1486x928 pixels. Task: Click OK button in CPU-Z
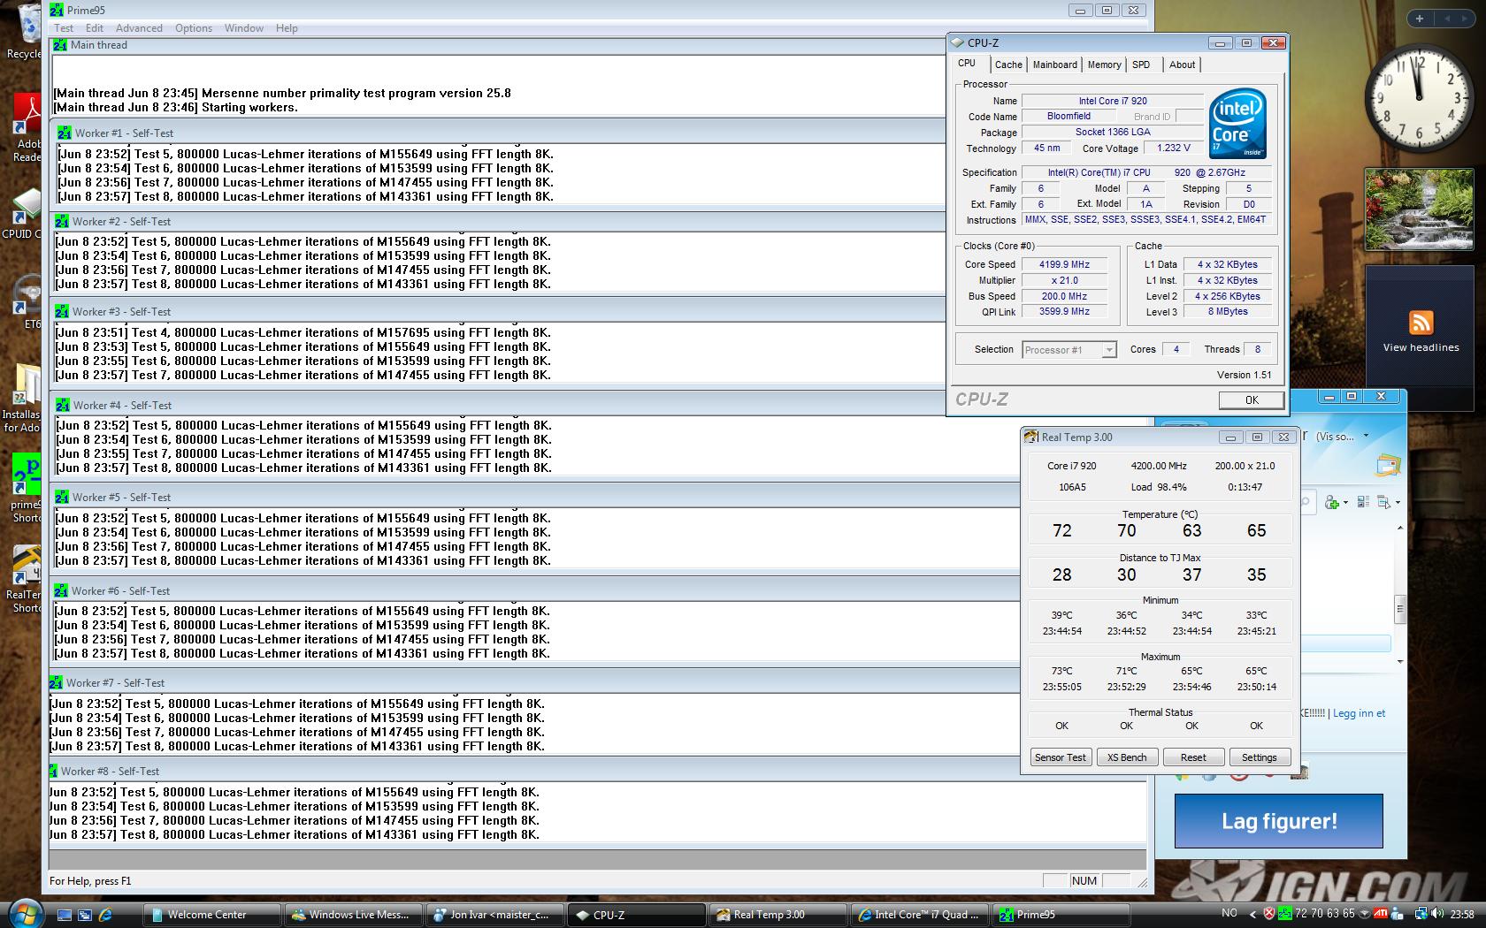click(x=1252, y=400)
